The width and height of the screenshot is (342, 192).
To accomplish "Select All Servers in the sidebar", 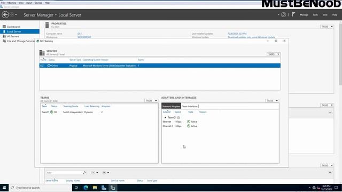I will (13, 36).
